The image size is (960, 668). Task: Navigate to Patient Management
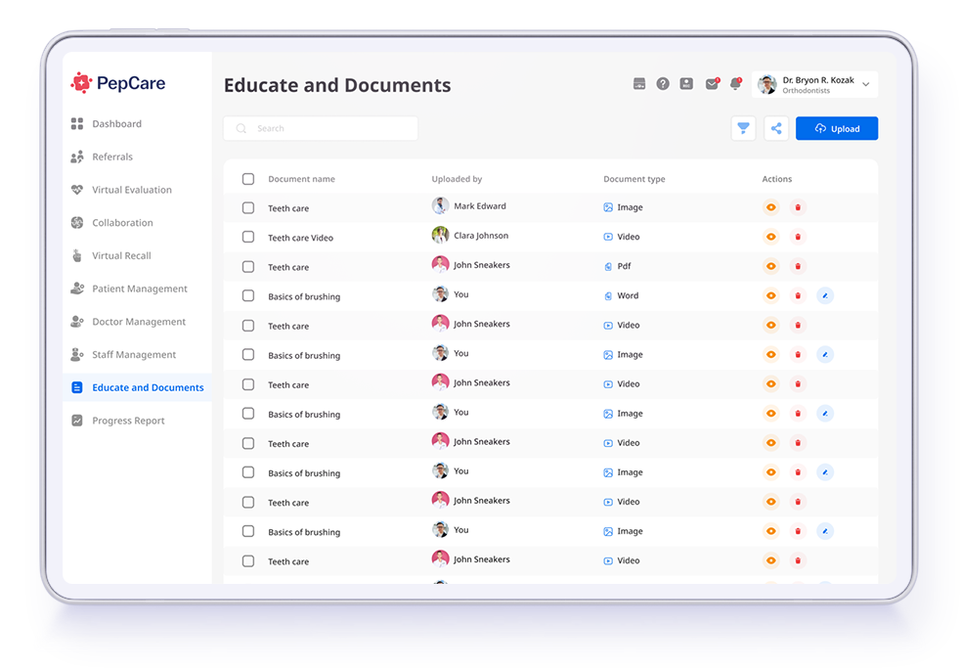coord(137,289)
